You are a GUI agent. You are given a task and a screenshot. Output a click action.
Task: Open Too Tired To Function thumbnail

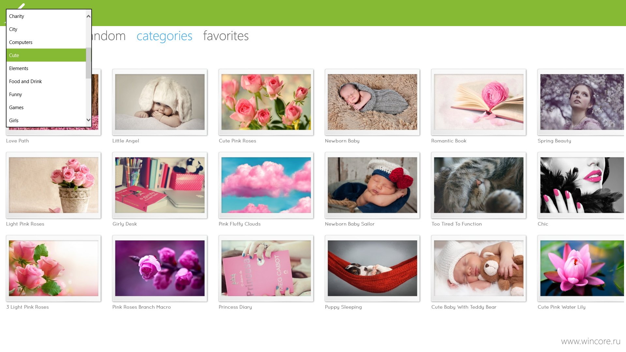click(x=479, y=185)
